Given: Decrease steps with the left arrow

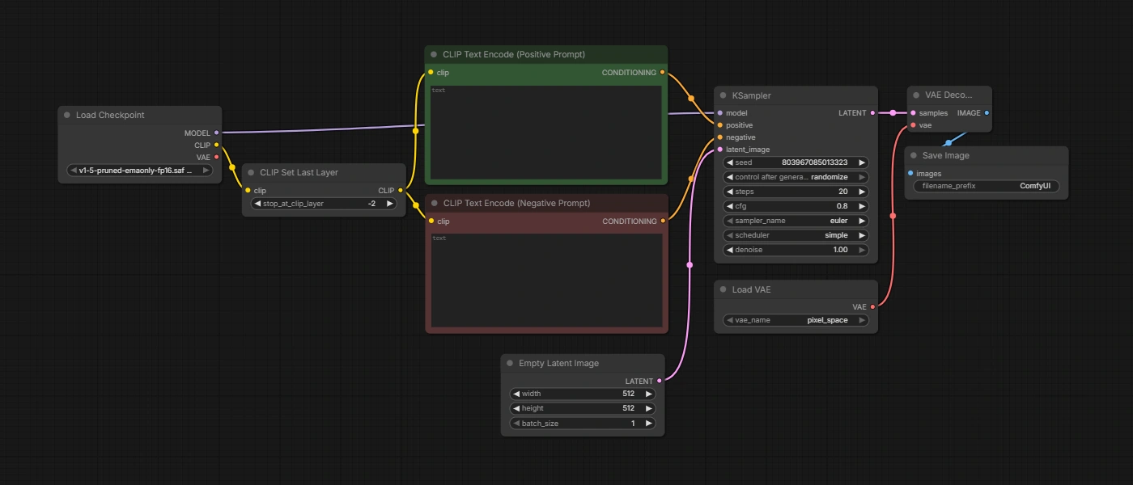Looking at the screenshot, I should click(x=730, y=192).
